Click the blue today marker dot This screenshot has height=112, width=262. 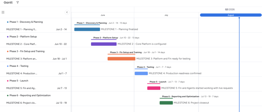pyautogui.click(x=239, y=18)
